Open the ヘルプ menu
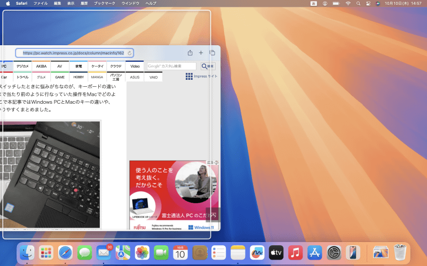 coord(151,3)
